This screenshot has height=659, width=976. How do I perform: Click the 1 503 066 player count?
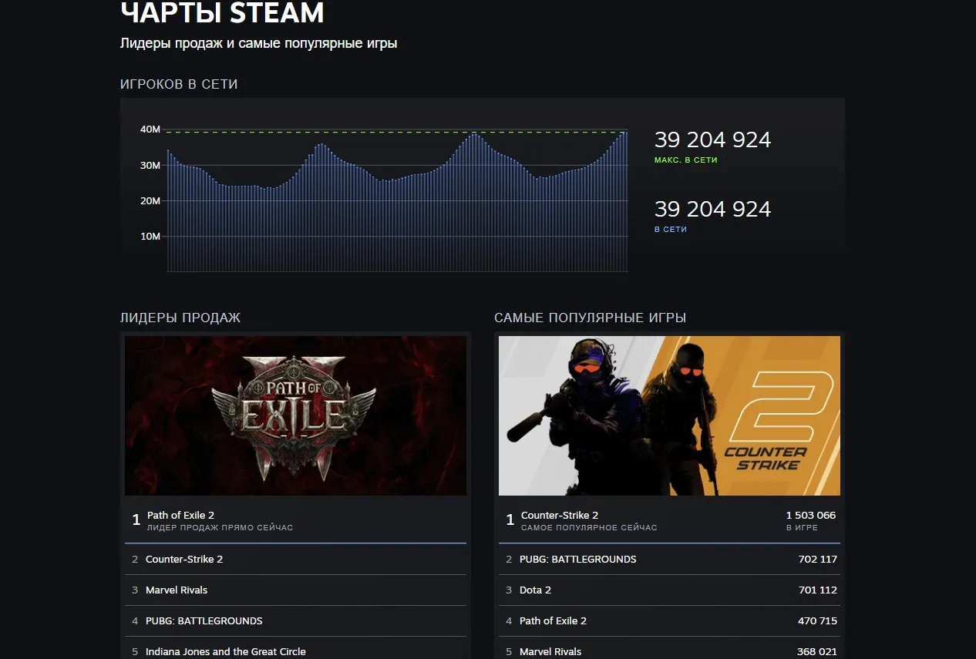click(x=811, y=515)
